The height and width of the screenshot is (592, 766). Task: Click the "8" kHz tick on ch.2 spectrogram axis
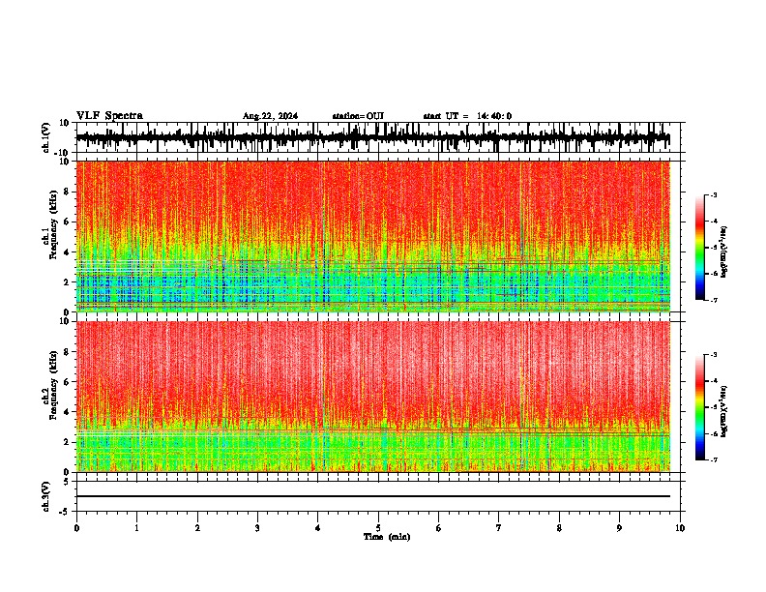click(x=67, y=352)
